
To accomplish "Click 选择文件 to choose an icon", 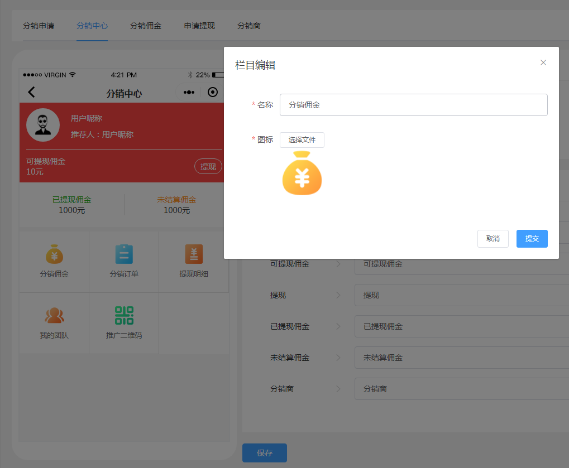I will (302, 139).
